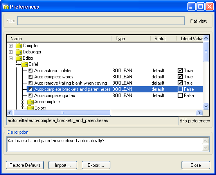Click the Export button
Viewport: 216px width, 175px height.
[x=96, y=165]
